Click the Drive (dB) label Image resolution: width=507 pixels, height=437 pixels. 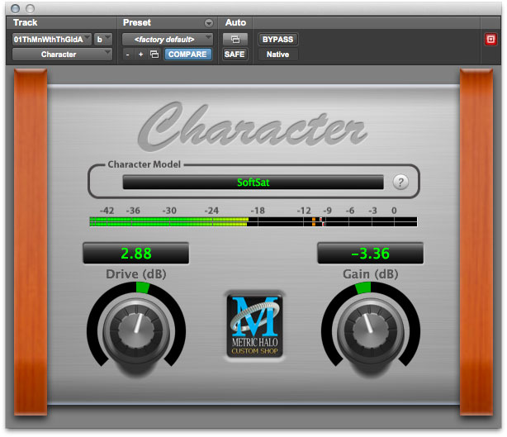[x=136, y=274]
